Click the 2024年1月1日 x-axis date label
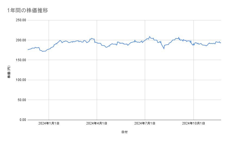 tap(49, 123)
